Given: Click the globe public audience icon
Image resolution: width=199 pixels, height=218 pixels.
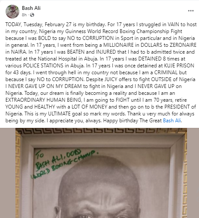Looking at the screenshot, I should tap(32, 15).
